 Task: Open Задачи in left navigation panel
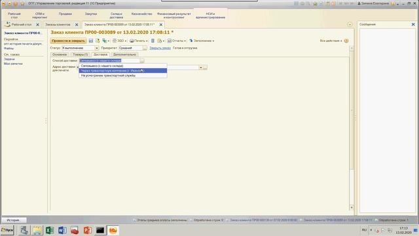pos(9,59)
